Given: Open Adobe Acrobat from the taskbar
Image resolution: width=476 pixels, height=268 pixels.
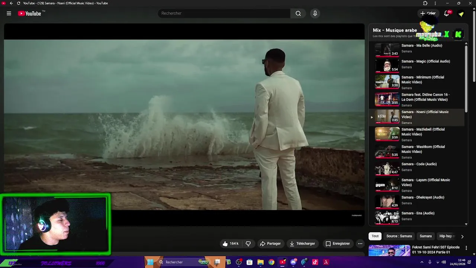Looking at the screenshot, I should pos(326,262).
